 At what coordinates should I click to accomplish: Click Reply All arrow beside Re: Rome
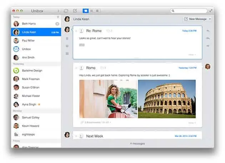coord(208,38)
